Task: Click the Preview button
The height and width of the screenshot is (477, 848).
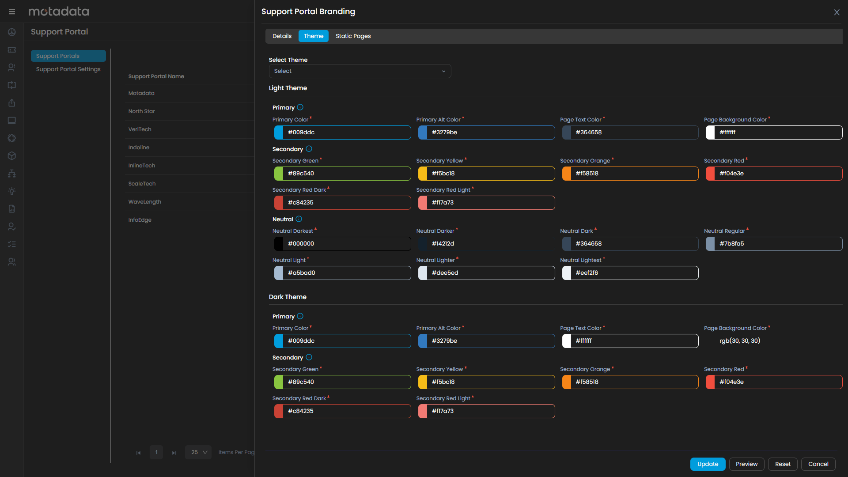Action: pyautogui.click(x=746, y=464)
